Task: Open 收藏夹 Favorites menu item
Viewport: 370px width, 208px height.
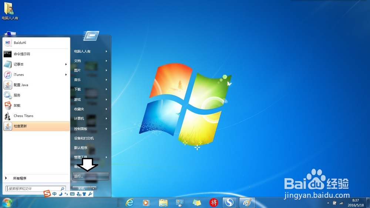Action: [x=91, y=109]
